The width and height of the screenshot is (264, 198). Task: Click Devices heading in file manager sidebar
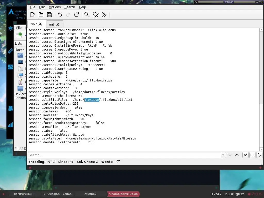(x=20, y=94)
